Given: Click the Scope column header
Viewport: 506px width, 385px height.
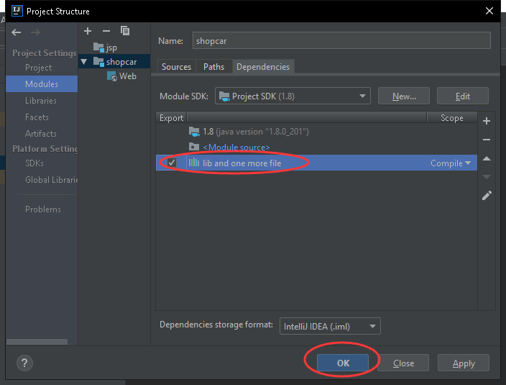Looking at the screenshot, I should [x=452, y=117].
